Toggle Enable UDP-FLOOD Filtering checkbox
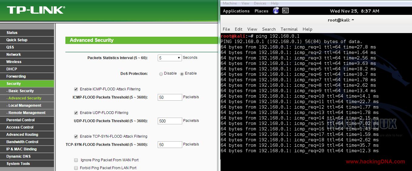This screenshot has width=412, height=171. (x=76, y=113)
